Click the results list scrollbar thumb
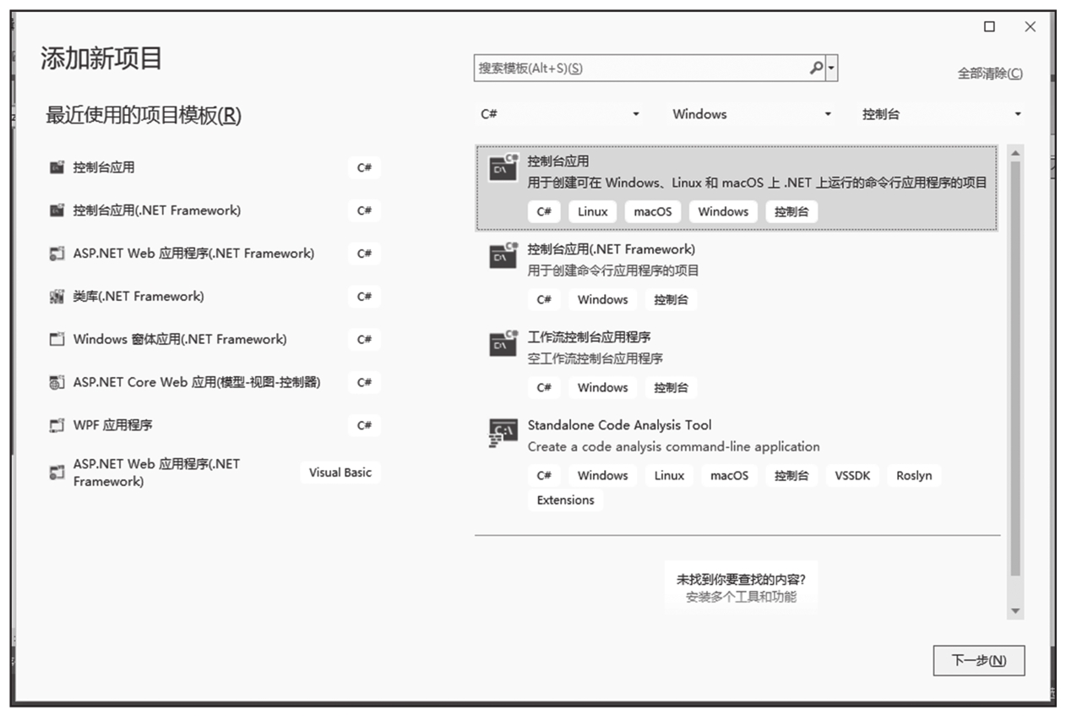 [x=1015, y=369]
